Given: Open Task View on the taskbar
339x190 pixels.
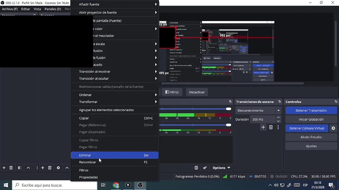Looking at the screenshot, I should pos(103,185).
